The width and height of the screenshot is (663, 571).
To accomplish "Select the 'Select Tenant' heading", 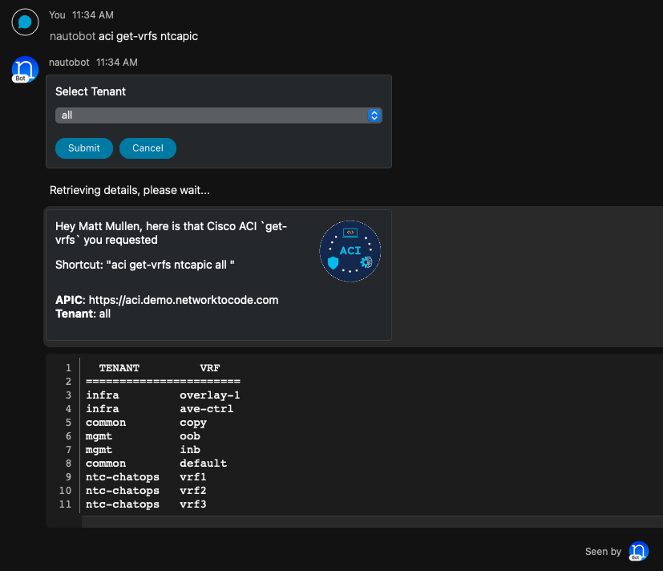I will click(x=91, y=91).
